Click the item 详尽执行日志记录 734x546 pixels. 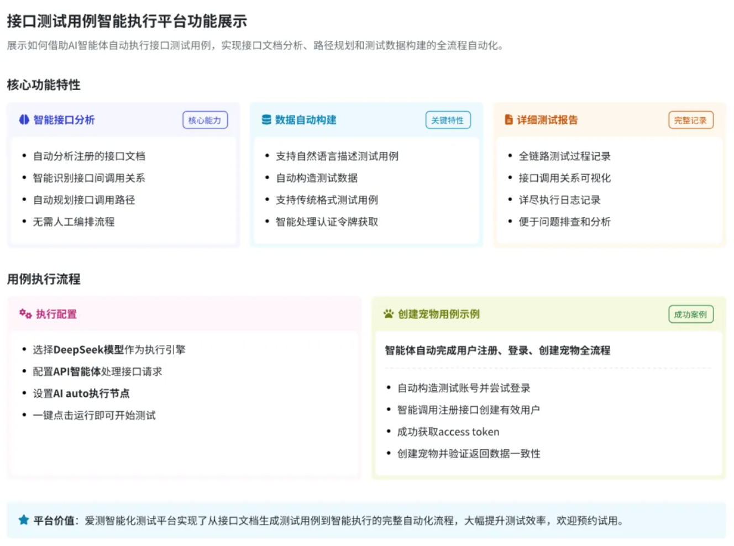coord(559,200)
